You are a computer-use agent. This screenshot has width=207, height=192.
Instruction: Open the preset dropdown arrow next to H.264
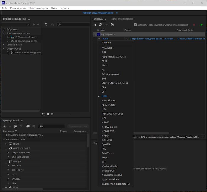127,39
